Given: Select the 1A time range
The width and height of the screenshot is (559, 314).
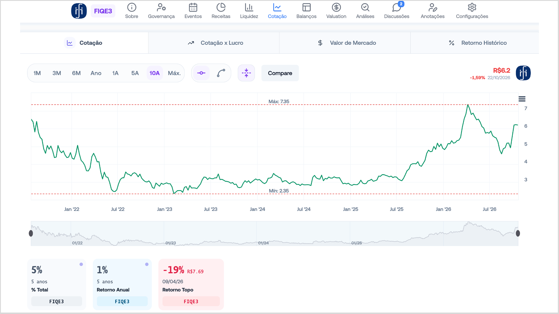Looking at the screenshot, I should pos(115,73).
